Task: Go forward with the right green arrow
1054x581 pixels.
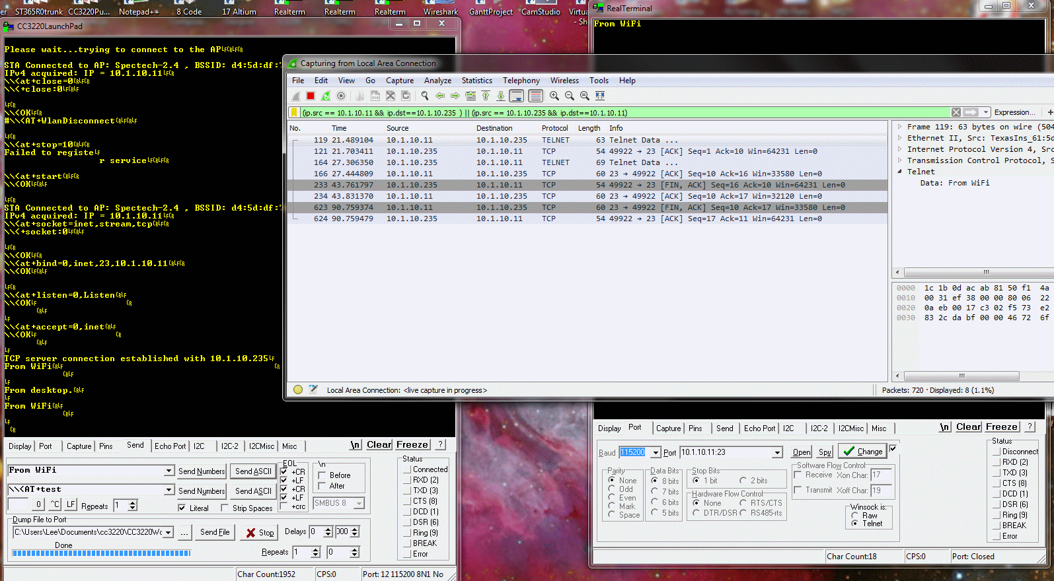Action: tap(455, 96)
